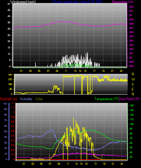The image size is (141, 168).
Task: Click hour 23 under the windspeed graph
Action: coord(121,71)
